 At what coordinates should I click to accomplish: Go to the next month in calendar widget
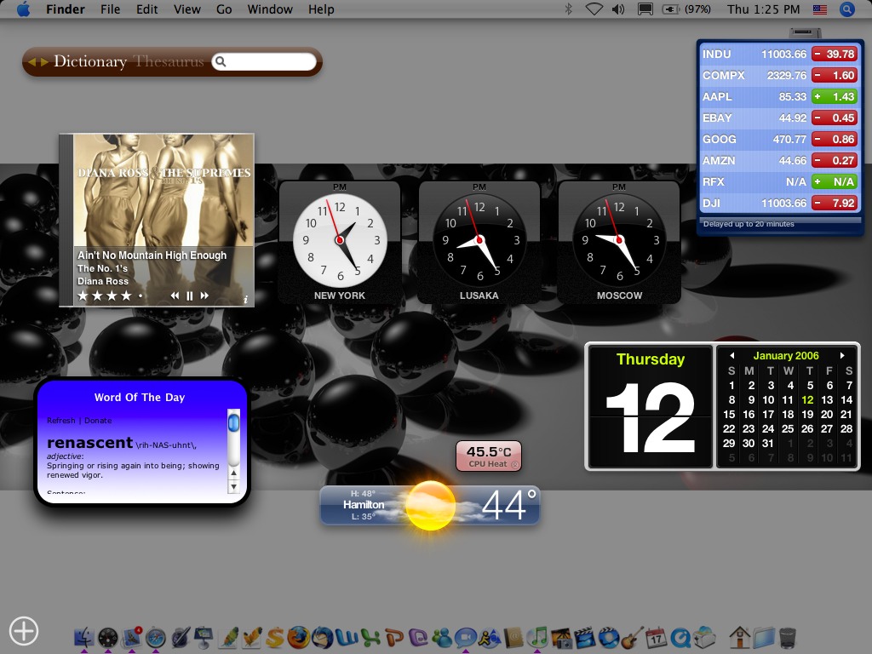pos(842,355)
